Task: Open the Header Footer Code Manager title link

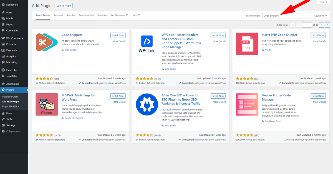Action: pos(276,97)
